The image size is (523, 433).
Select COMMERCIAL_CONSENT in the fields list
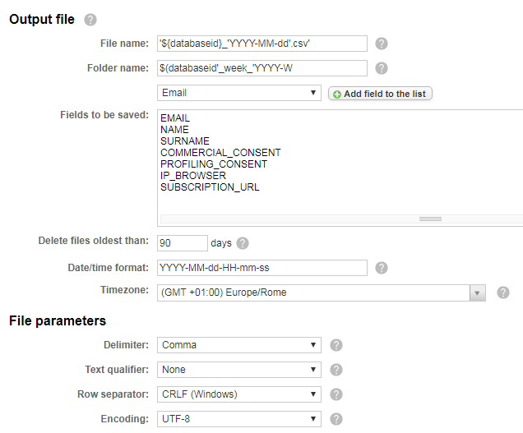tap(220, 153)
